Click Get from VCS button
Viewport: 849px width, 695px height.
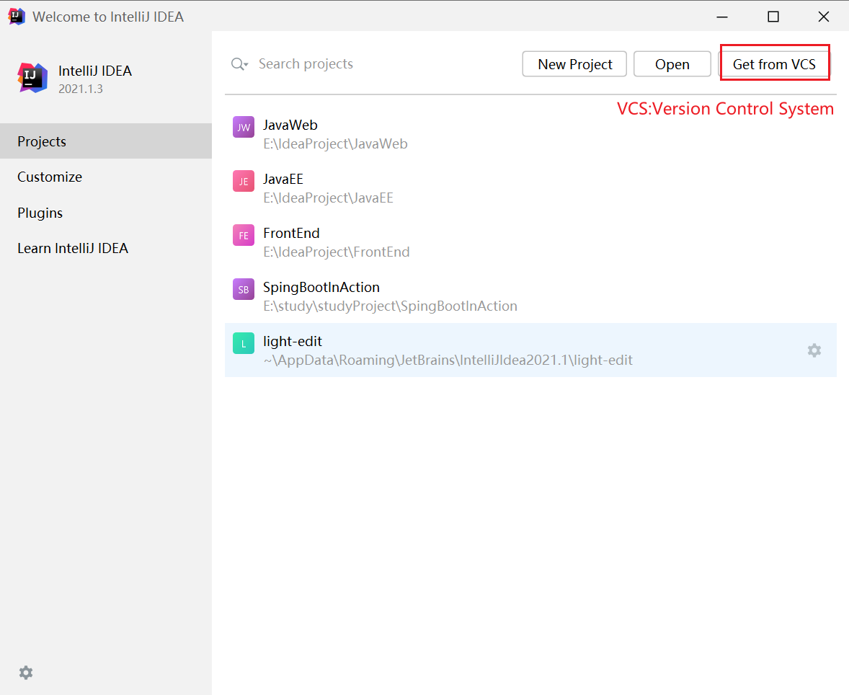click(774, 64)
